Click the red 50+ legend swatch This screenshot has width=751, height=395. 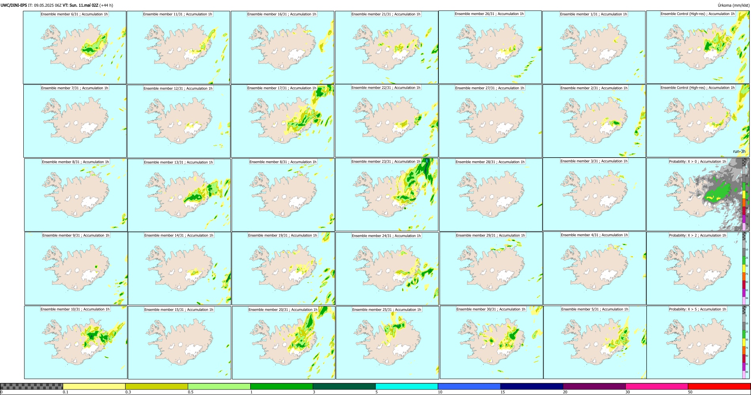[719, 386]
